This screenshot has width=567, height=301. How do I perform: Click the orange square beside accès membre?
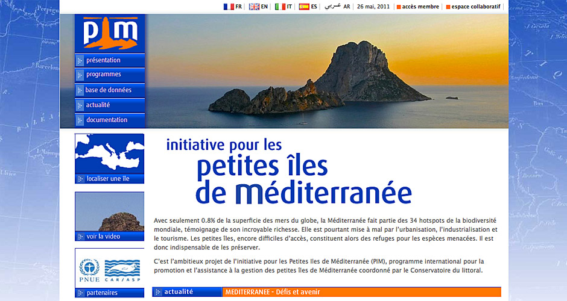(399, 7)
